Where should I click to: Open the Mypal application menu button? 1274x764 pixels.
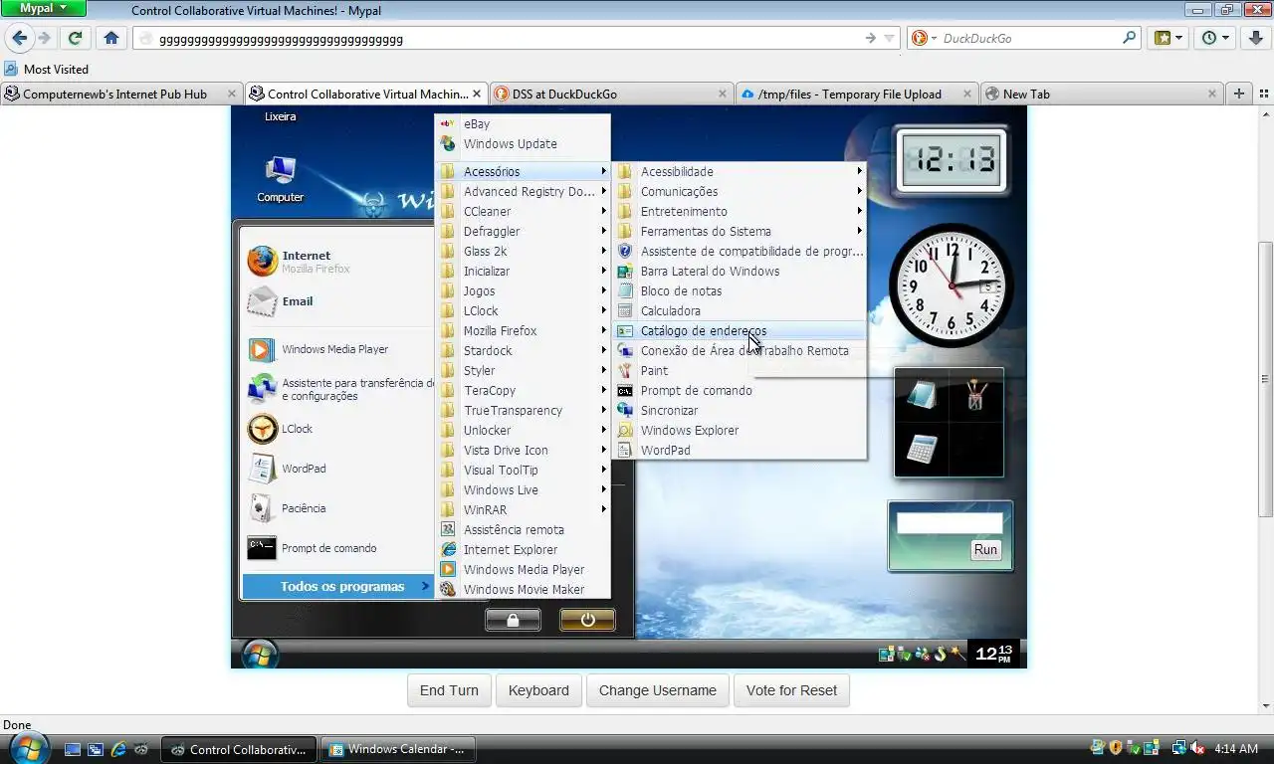pyautogui.click(x=44, y=8)
